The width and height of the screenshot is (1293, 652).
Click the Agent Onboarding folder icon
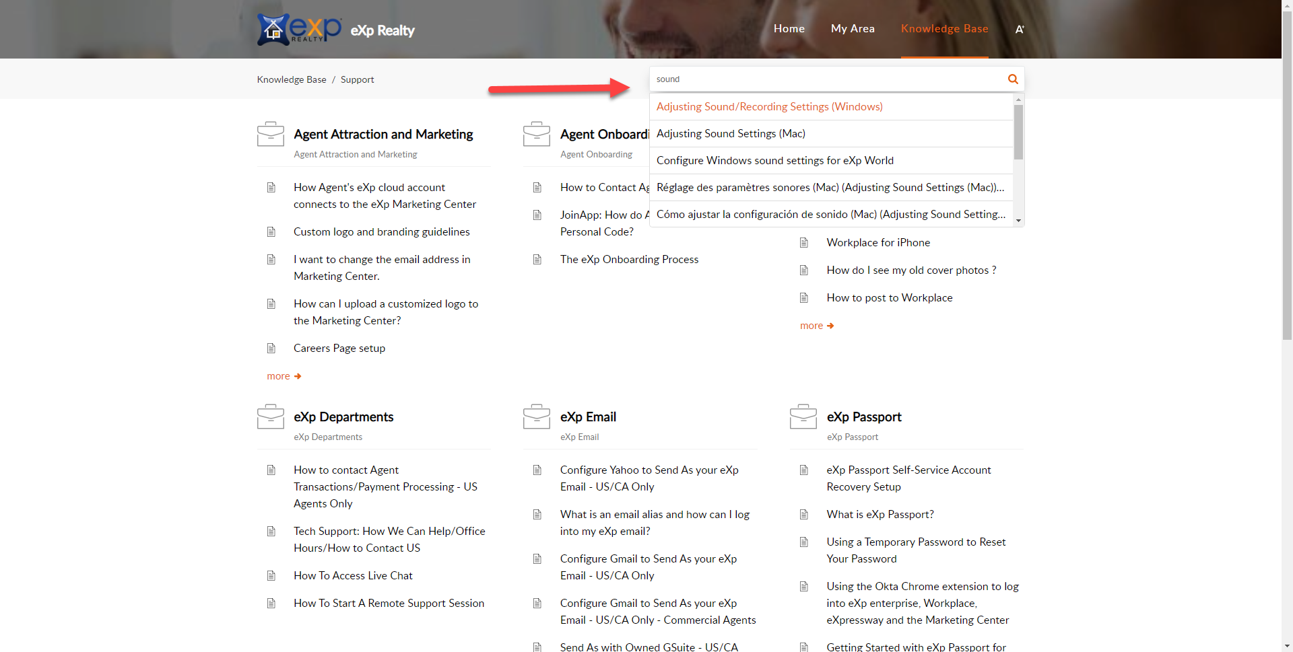coord(537,134)
